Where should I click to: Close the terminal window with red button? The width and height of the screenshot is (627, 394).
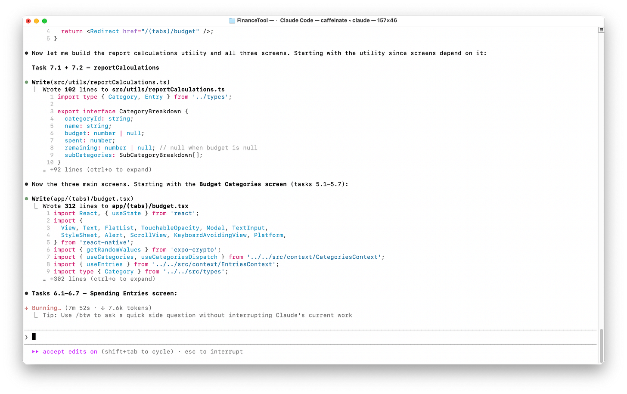[28, 21]
